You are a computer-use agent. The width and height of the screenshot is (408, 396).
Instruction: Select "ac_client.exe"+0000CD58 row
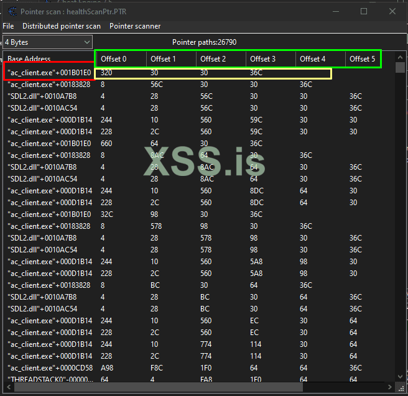(x=199, y=368)
